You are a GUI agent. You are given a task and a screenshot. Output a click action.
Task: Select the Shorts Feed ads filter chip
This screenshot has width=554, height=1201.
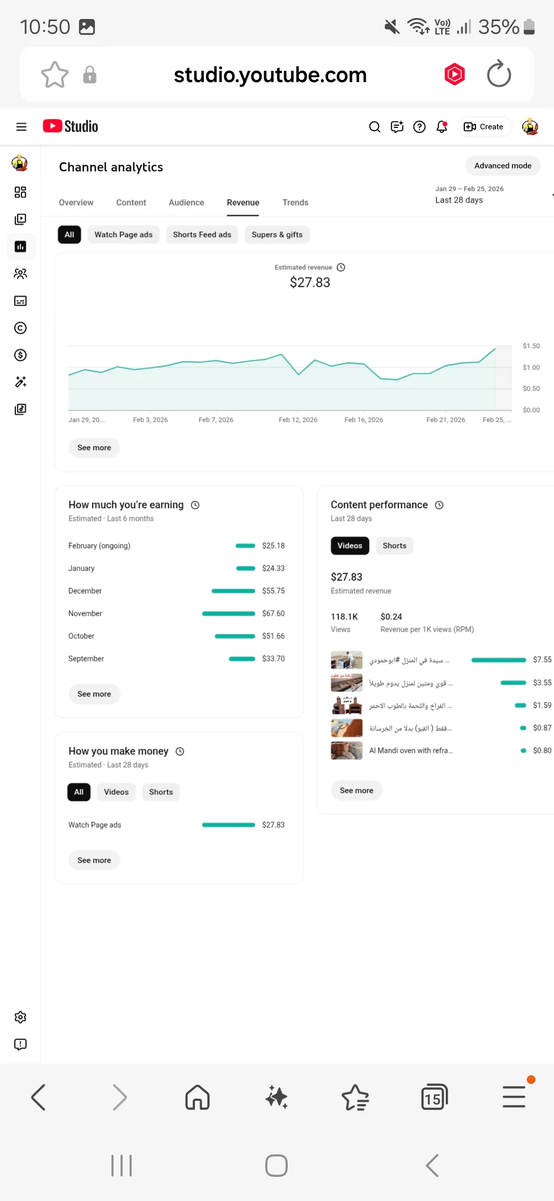pos(202,235)
